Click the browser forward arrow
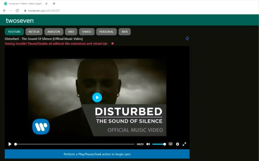 pyautogui.click(x=11, y=10)
